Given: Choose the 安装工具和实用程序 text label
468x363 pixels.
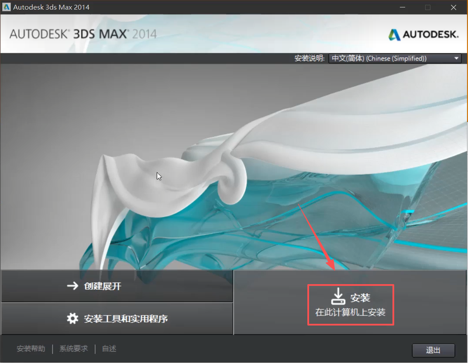Looking at the screenshot, I should tap(126, 319).
